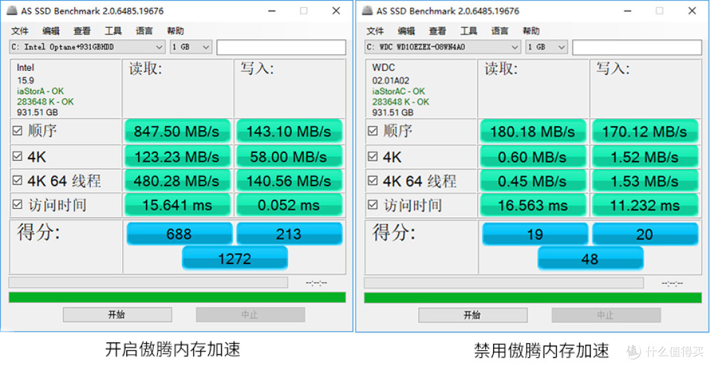
Task: Click the empty gray progress bar in left window
Action: [x=148, y=283]
